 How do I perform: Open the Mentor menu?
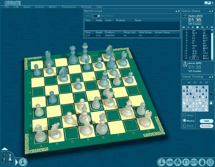pos(53,7)
